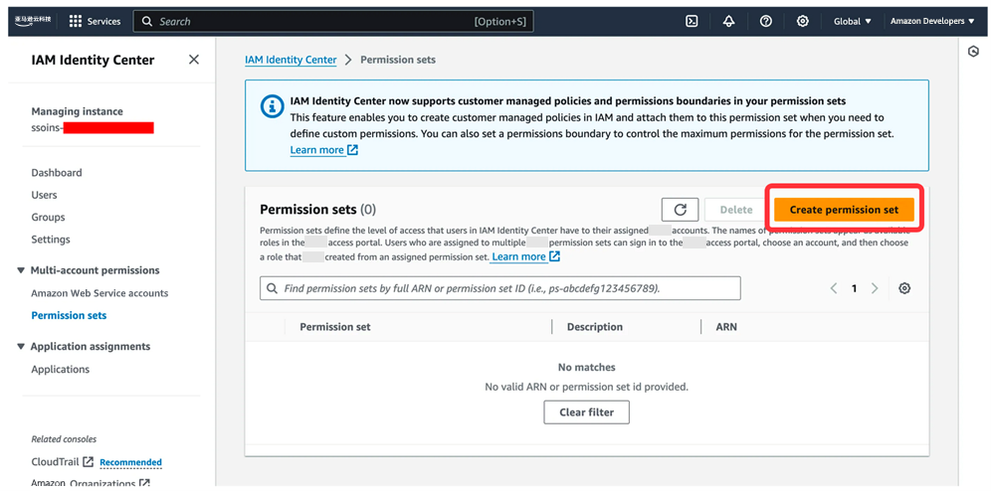This screenshot has height=491, width=991.
Task: Click page number 1 in pagination
Action: (x=854, y=288)
